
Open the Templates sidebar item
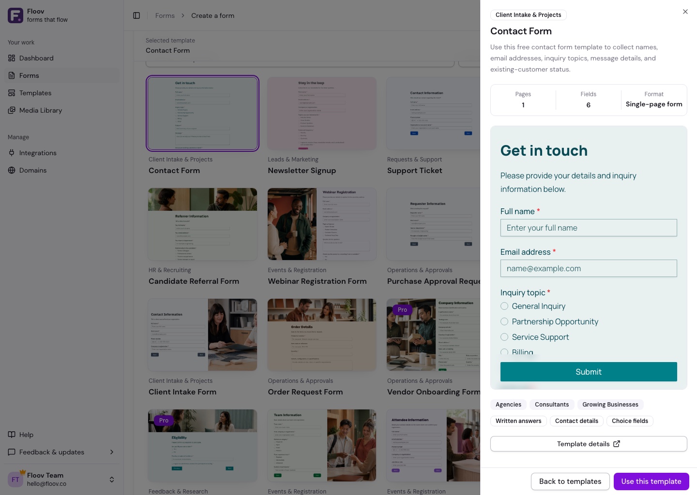click(x=61, y=93)
